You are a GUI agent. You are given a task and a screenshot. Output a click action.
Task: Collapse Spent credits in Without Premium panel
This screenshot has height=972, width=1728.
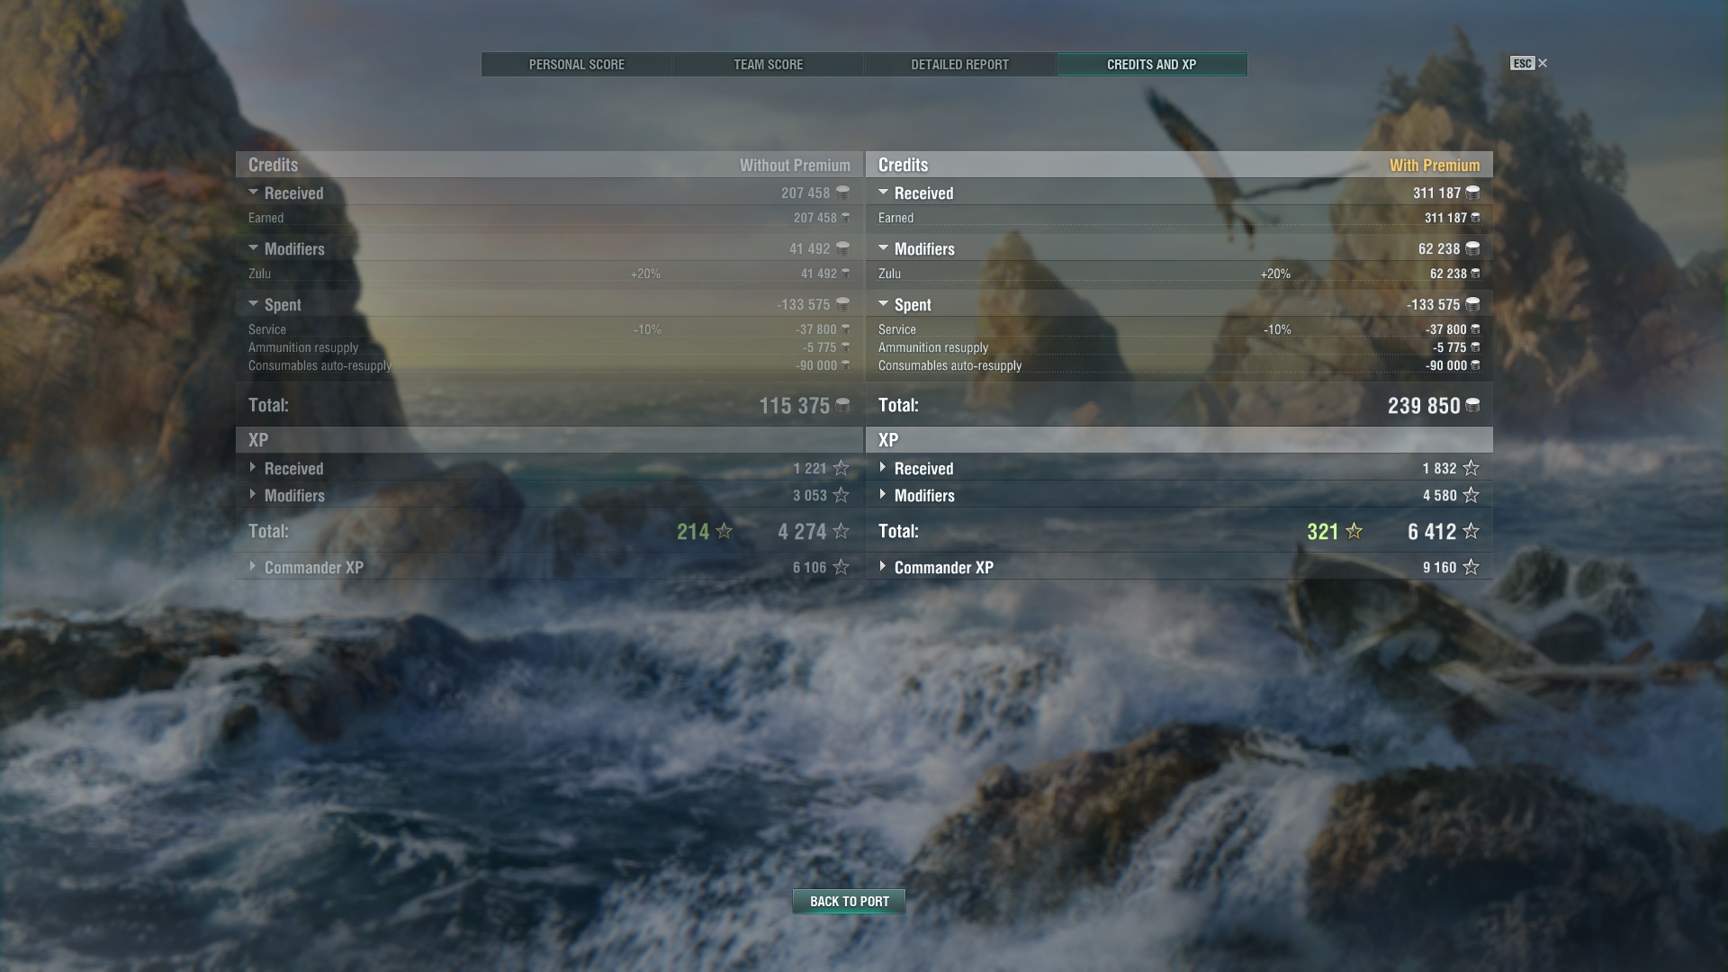pyautogui.click(x=253, y=304)
